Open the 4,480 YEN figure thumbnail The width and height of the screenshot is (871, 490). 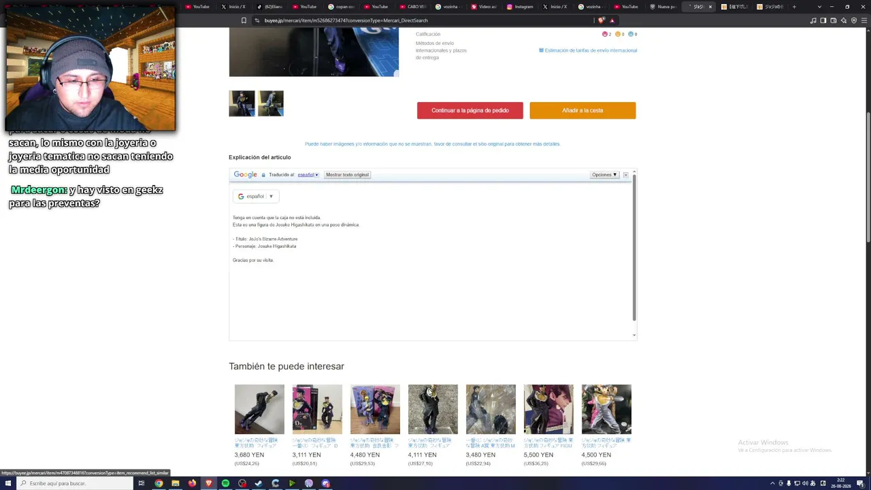(375, 409)
